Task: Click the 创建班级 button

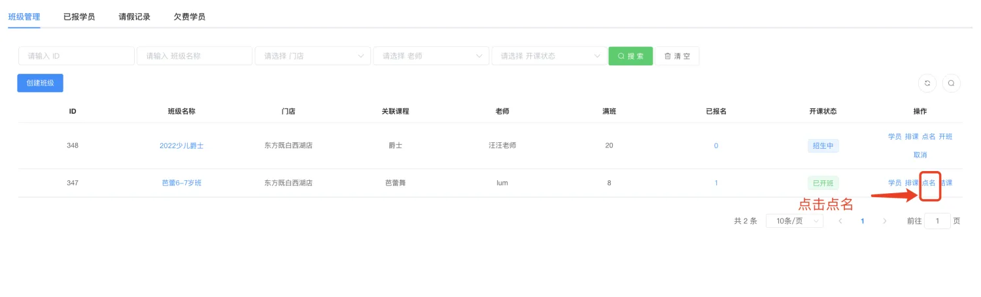Action: (40, 83)
